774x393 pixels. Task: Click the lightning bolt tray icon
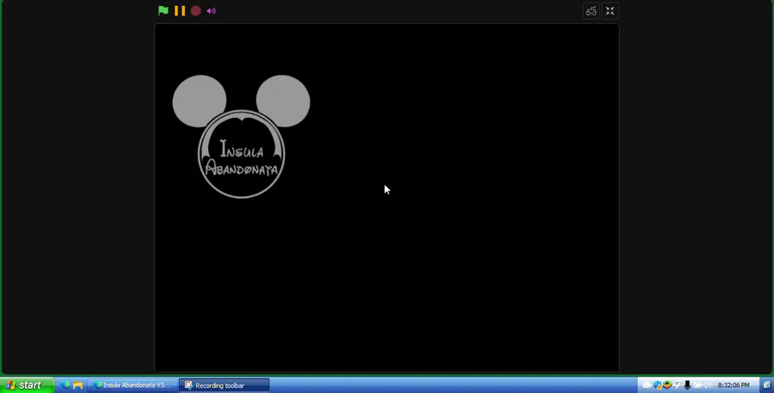point(678,385)
